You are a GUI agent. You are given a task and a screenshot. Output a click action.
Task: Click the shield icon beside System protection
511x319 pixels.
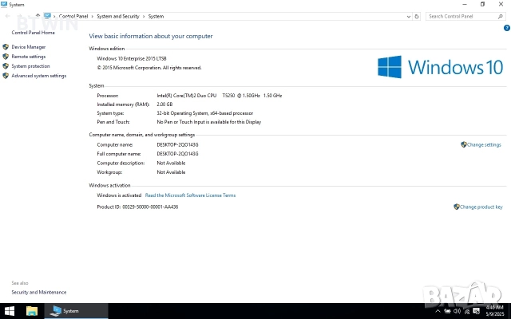[6, 66]
